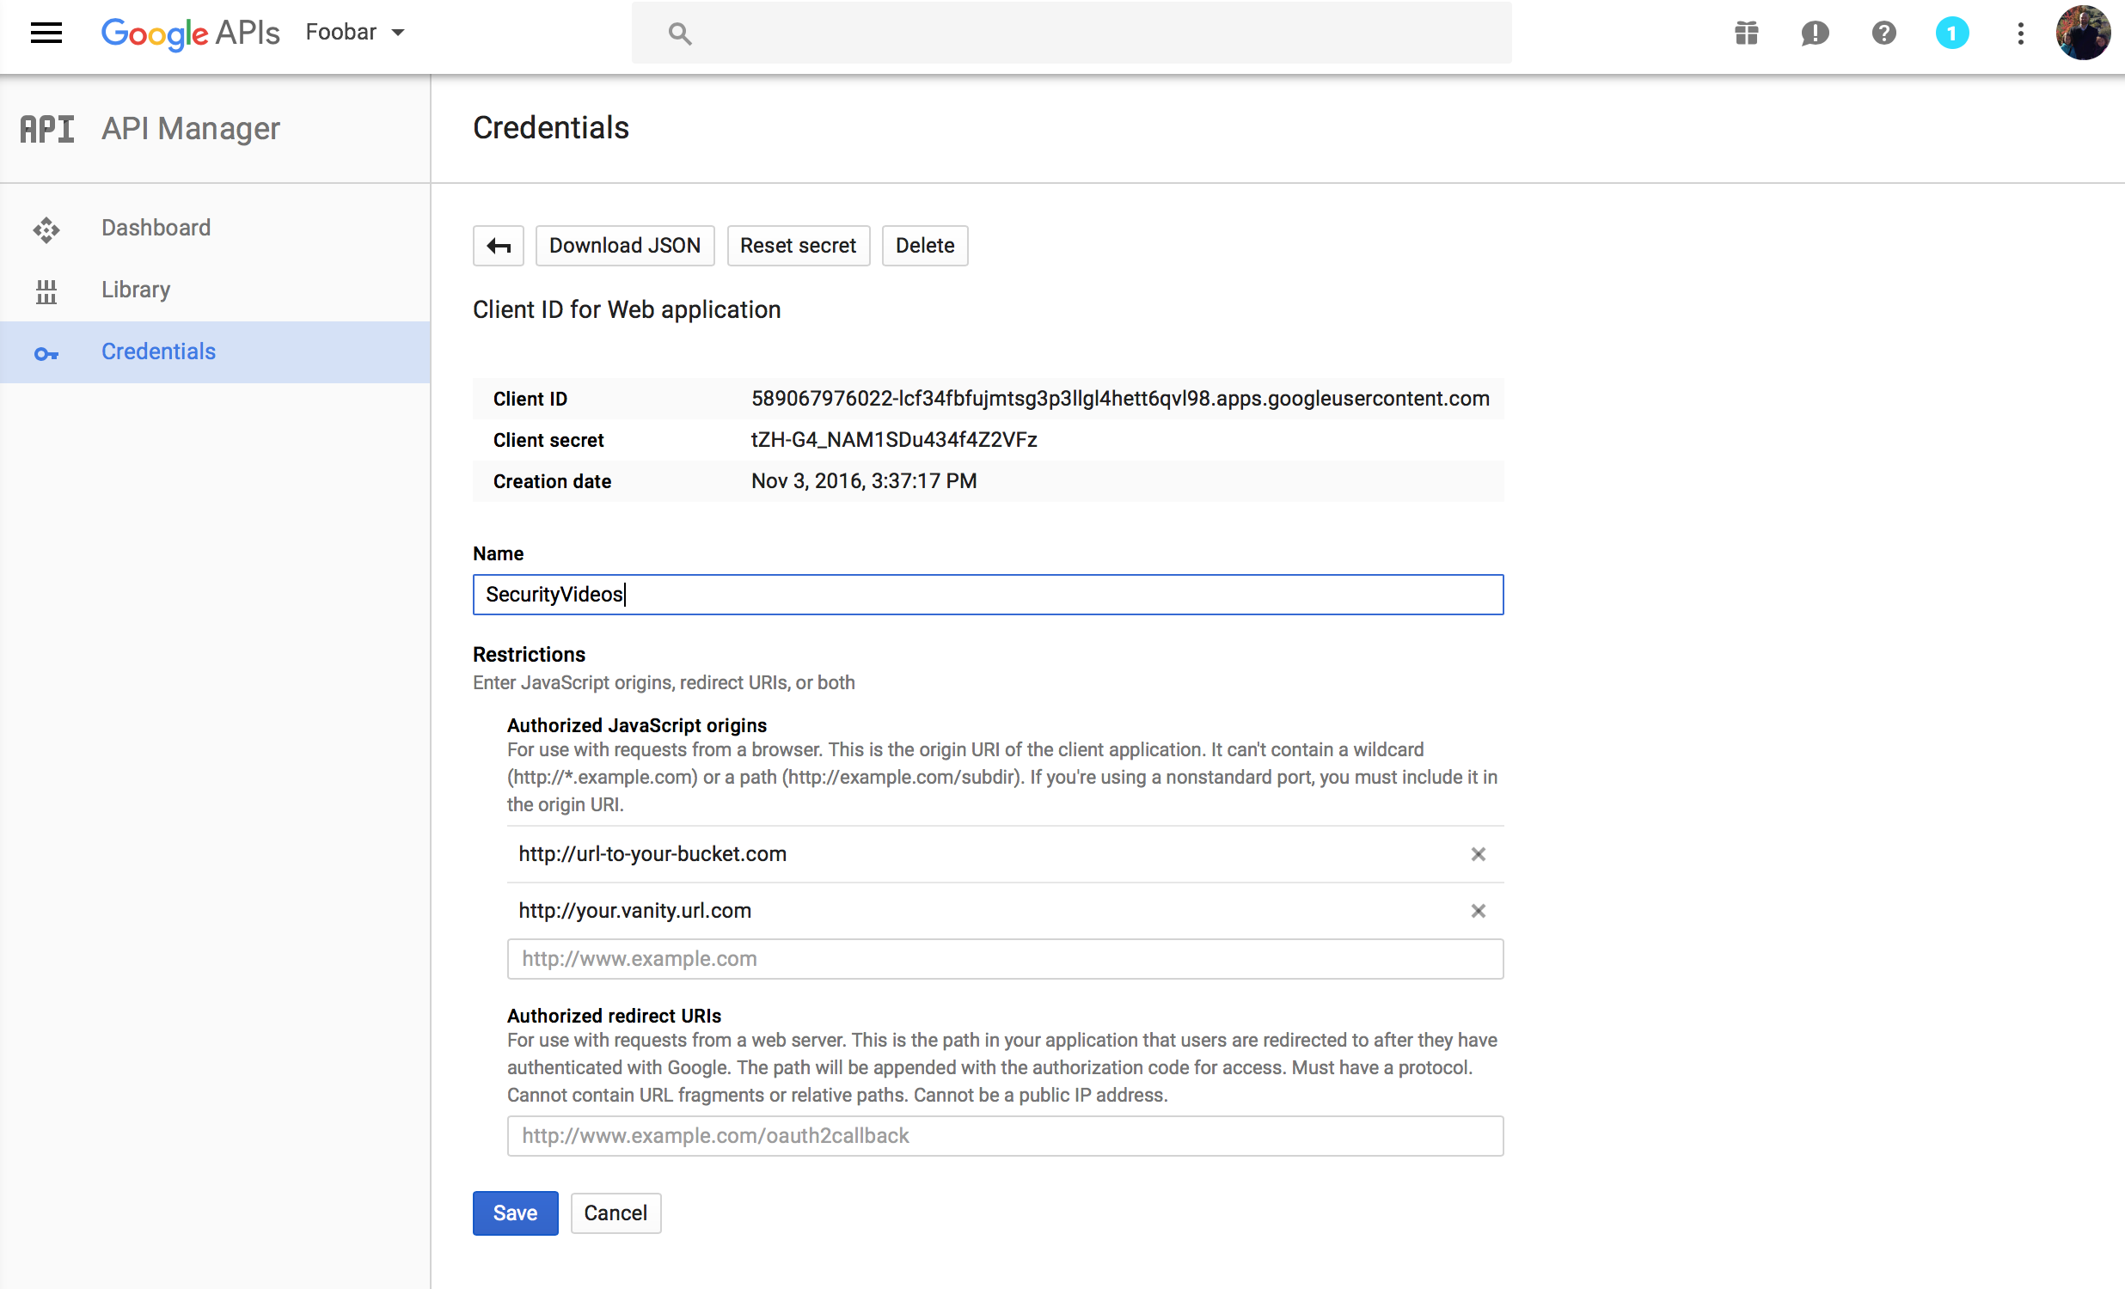The width and height of the screenshot is (2125, 1289).
Task: Select Credentials in sidebar
Action: (215, 351)
